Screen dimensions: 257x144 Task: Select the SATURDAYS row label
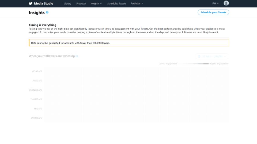pyautogui.click(x=36, y=118)
